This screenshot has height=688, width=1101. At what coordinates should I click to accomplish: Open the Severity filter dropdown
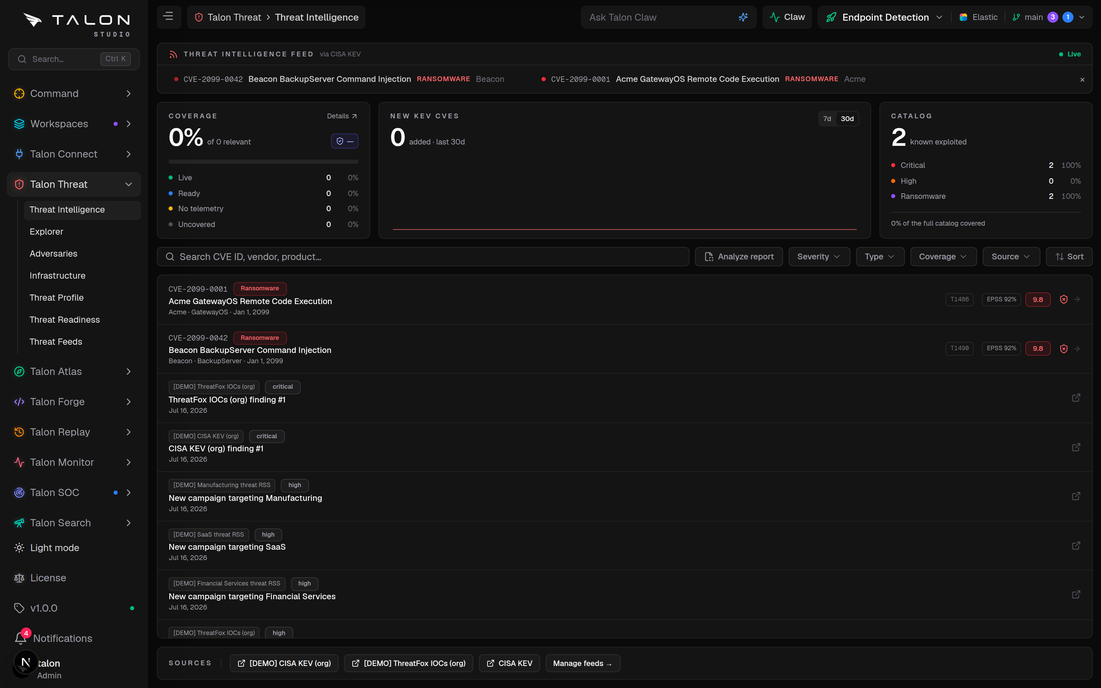(x=819, y=257)
